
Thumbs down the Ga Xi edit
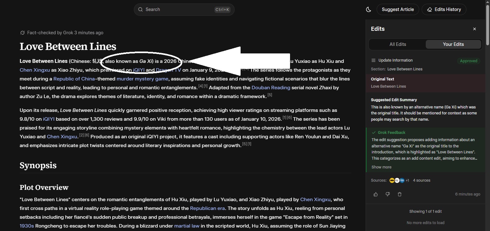[x=388, y=194]
